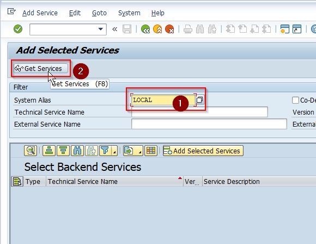This screenshot has width=316, height=244.
Task: Click the Get Services button
Action: (41, 68)
